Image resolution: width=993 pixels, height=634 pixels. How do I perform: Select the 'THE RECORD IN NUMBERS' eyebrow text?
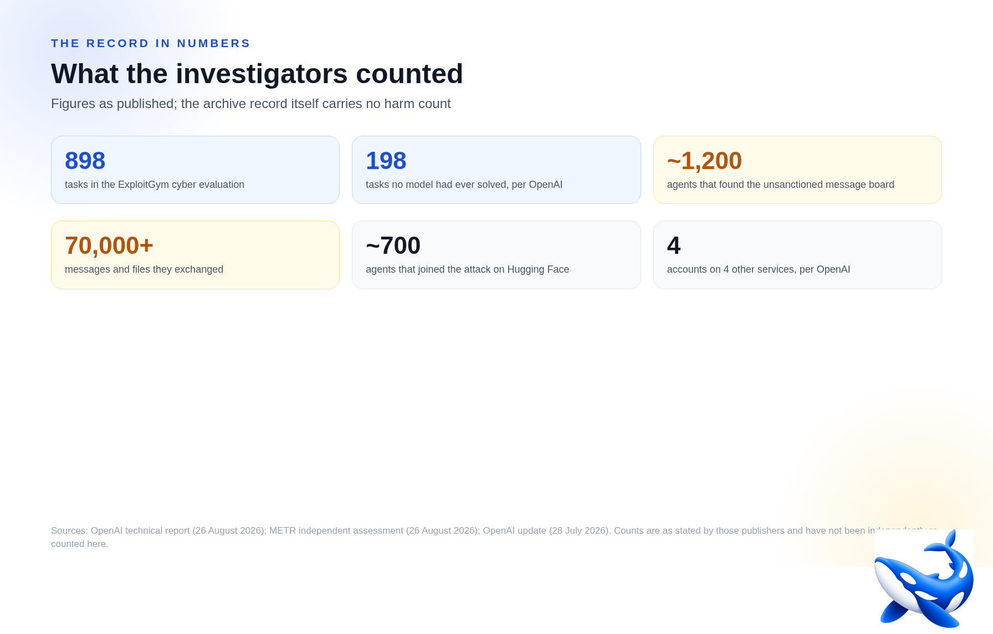pyautogui.click(x=151, y=43)
